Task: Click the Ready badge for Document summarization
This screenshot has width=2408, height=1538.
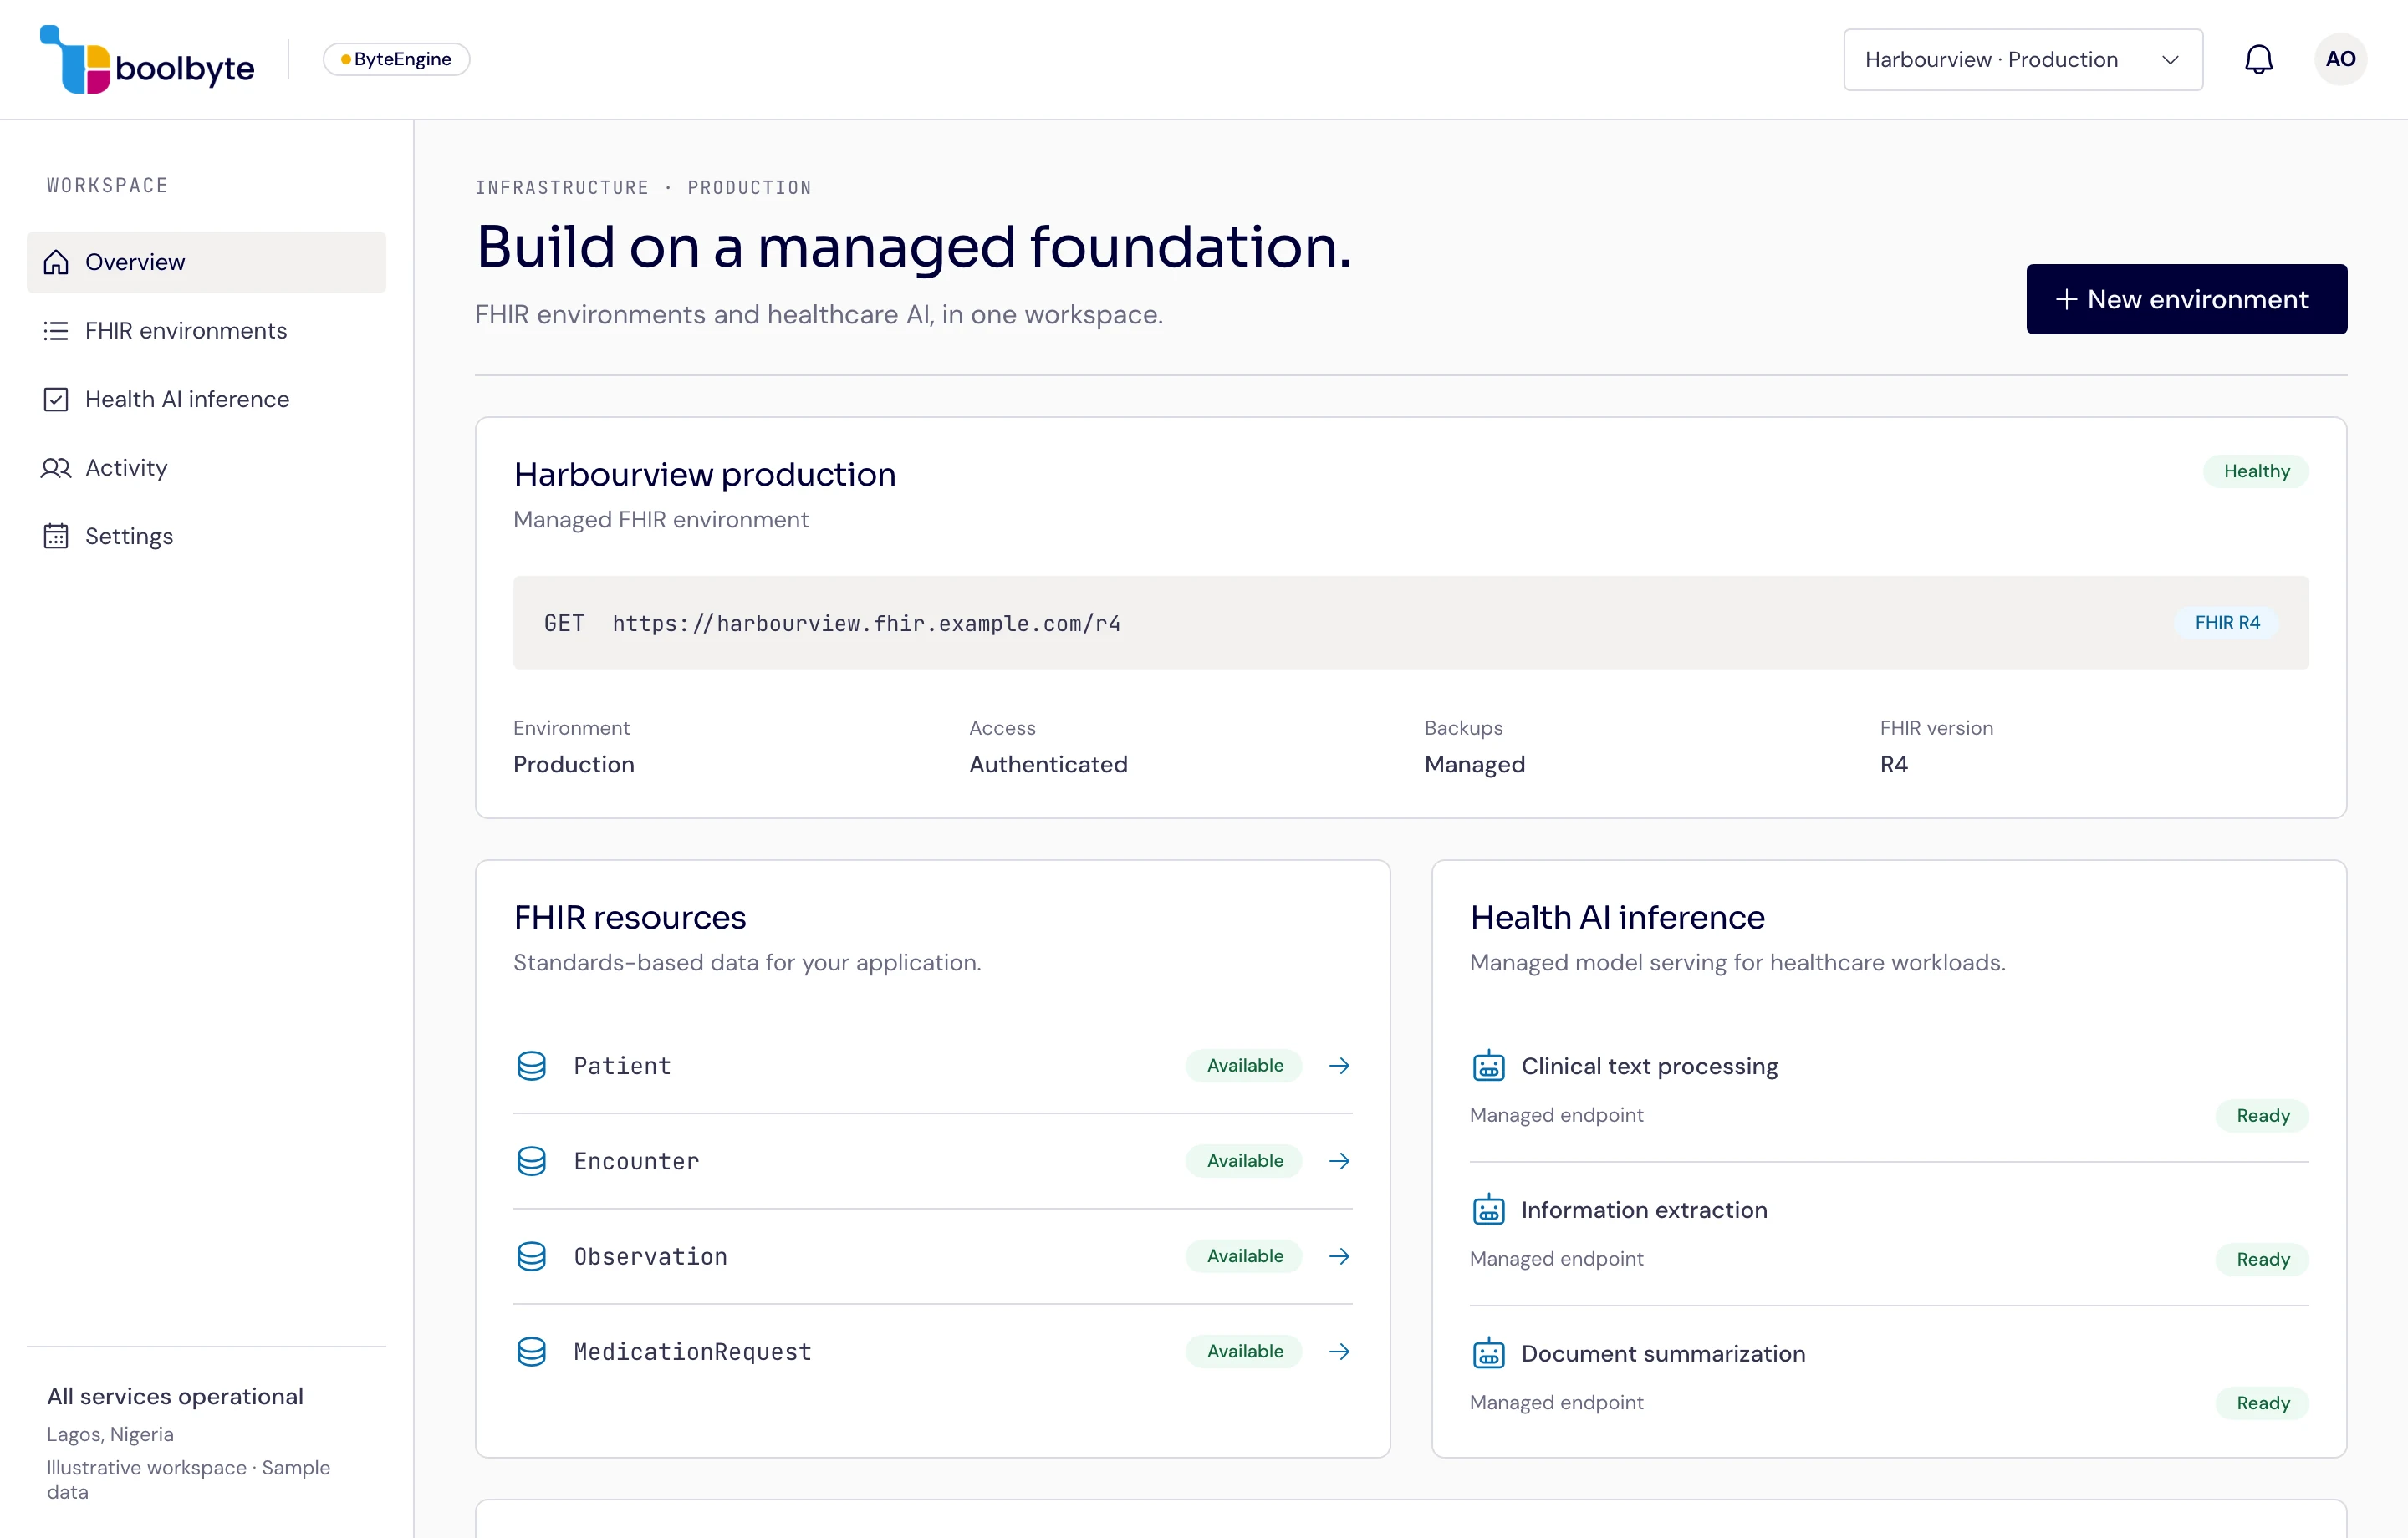Action: click(2262, 1404)
